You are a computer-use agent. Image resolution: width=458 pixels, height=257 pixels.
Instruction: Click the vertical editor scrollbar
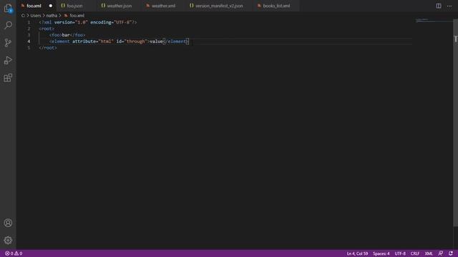click(x=455, y=122)
